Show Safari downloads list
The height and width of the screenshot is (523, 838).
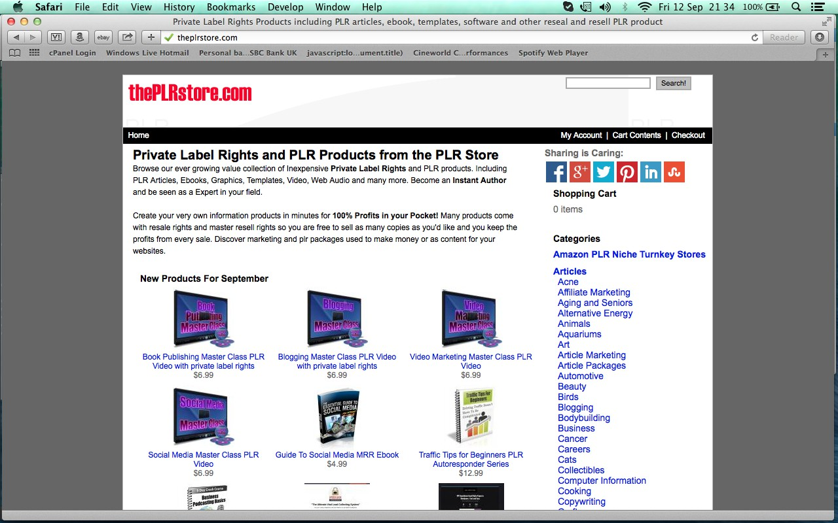point(820,37)
